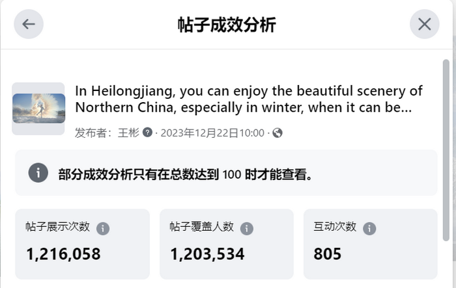Show info tooltip for 互动次数

coord(369,228)
